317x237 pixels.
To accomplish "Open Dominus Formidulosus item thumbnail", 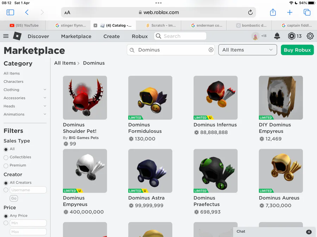I will tap(150, 98).
